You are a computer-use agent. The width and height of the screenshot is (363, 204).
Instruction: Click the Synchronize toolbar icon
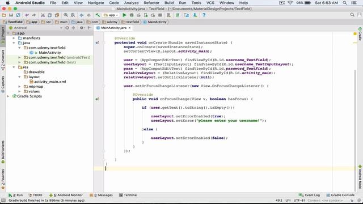(18, 15)
